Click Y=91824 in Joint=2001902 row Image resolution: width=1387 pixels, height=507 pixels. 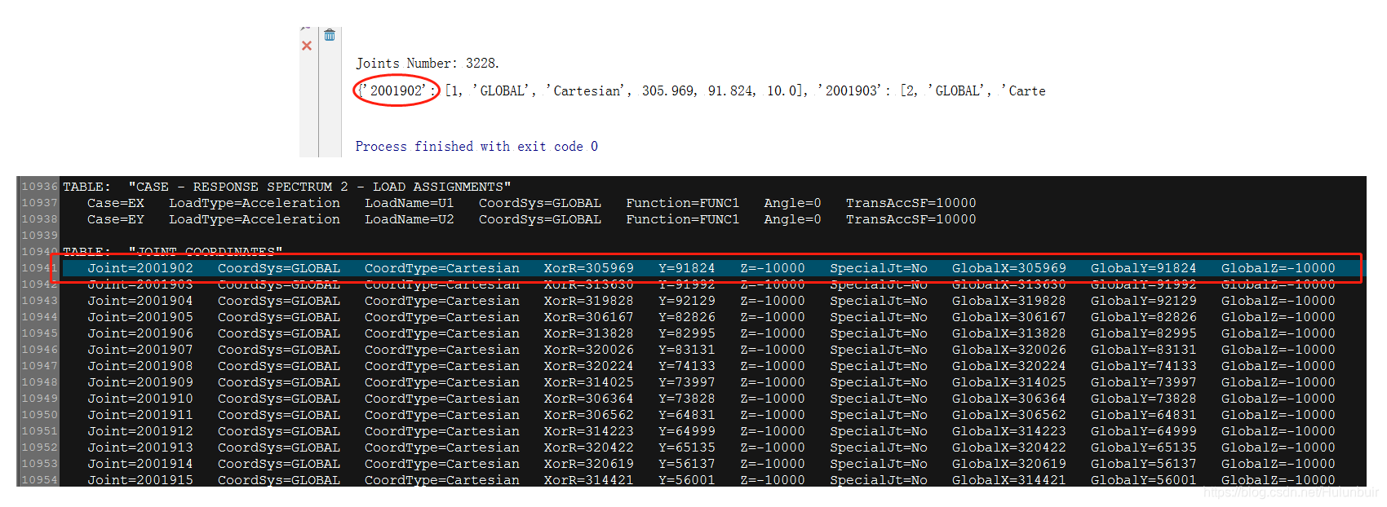point(686,268)
